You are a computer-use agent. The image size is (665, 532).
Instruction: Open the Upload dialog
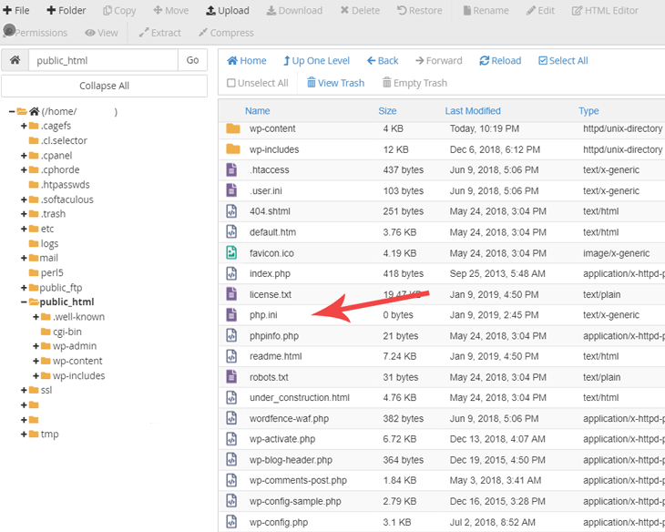click(228, 11)
